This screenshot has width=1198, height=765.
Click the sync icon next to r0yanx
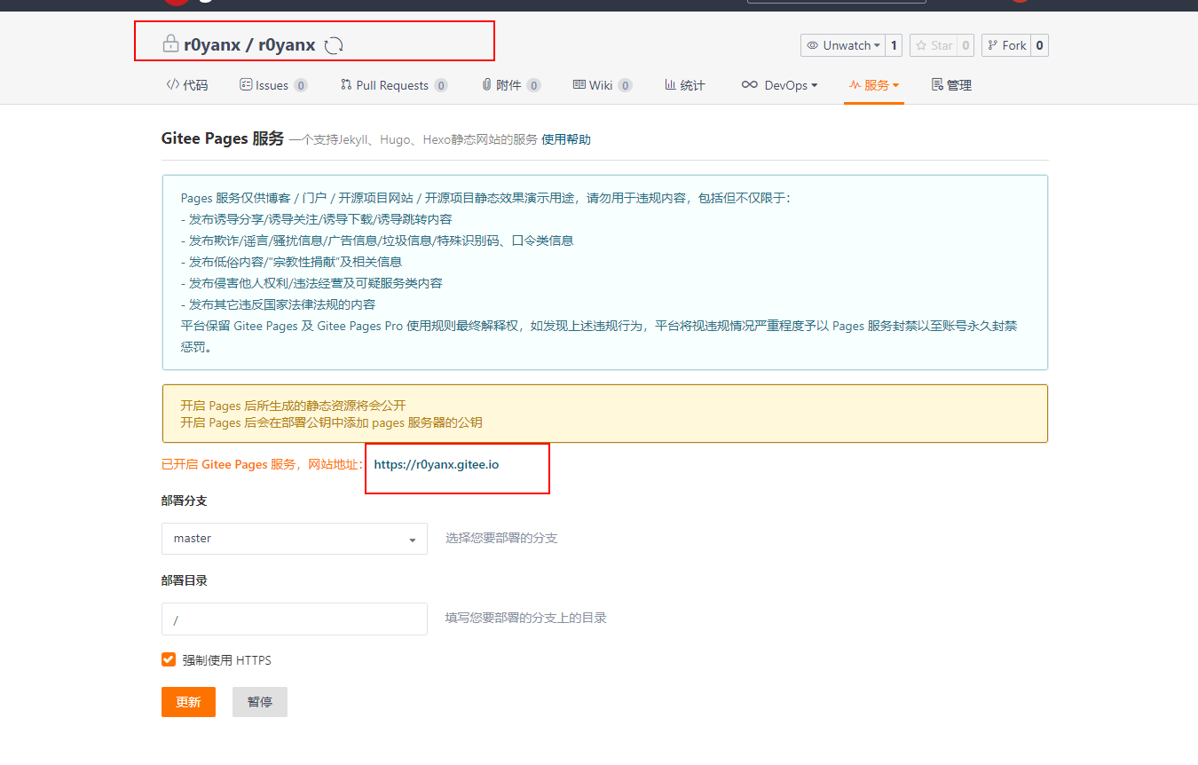coord(334,45)
